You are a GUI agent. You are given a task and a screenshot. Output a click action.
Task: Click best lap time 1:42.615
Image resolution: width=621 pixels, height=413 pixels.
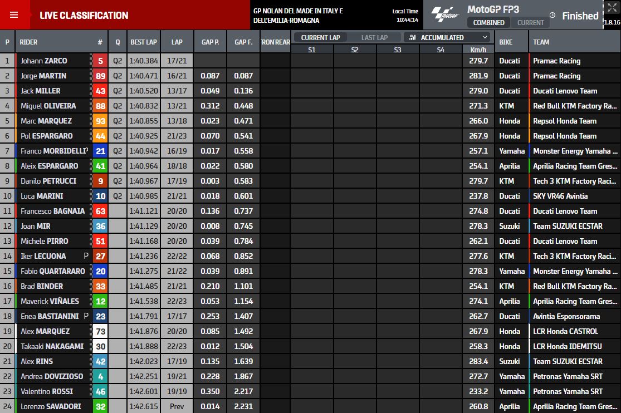pyautogui.click(x=144, y=407)
